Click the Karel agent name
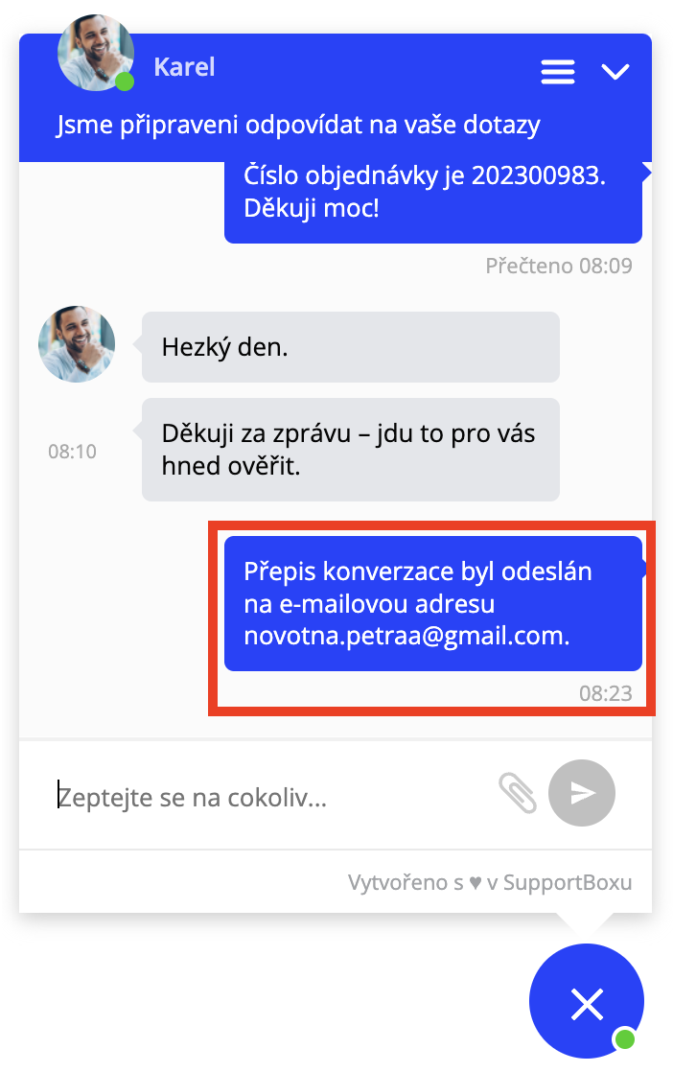This screenshot has height=1072, width=673. click(x=184, y=67)
